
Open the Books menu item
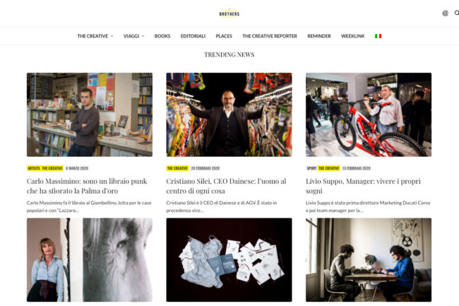coord(162,36)
